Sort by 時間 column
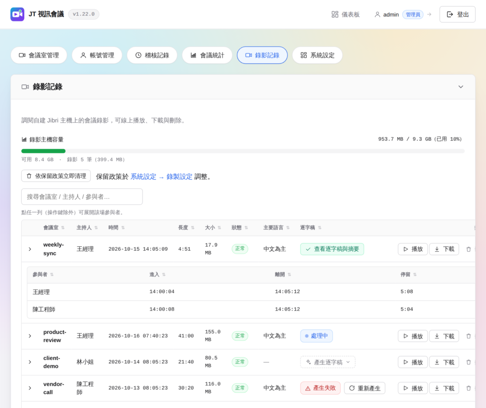This screenshot has height=408, width=486. 117,228
